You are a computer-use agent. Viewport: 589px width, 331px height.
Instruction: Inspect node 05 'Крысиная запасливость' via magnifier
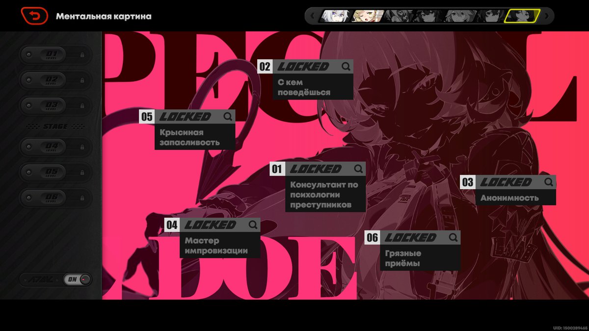228,117
